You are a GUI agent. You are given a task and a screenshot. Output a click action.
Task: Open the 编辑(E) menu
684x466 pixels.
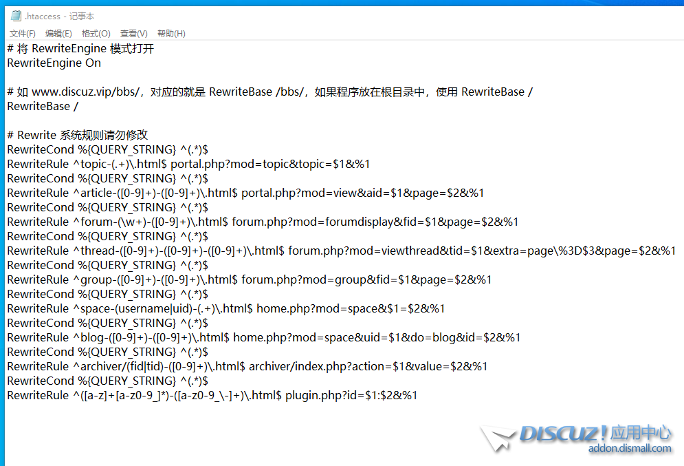pos(58,33)
